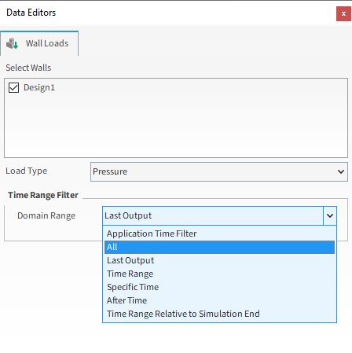Screen dimensions: 352x353
Task: Switch to the Wall Loads tab
Action: pos(39,43)
